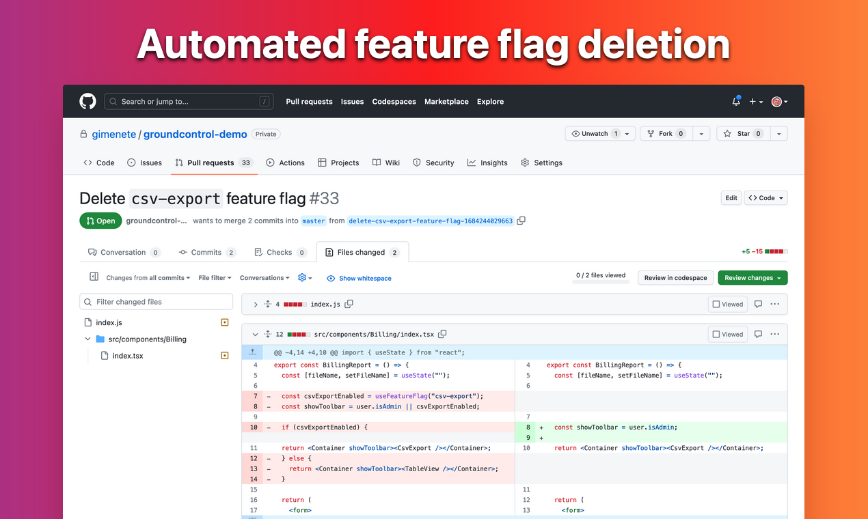Collapse the Billing/index.tsx diff chevron

click(x=255, y=335)
